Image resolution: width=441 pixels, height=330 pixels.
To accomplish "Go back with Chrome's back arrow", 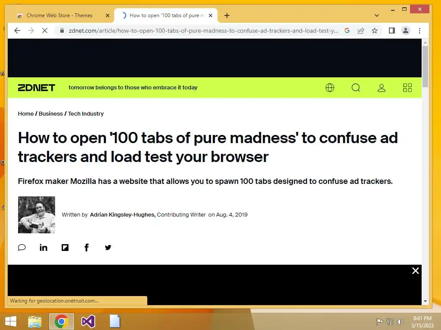I will [x=17, y=31].
